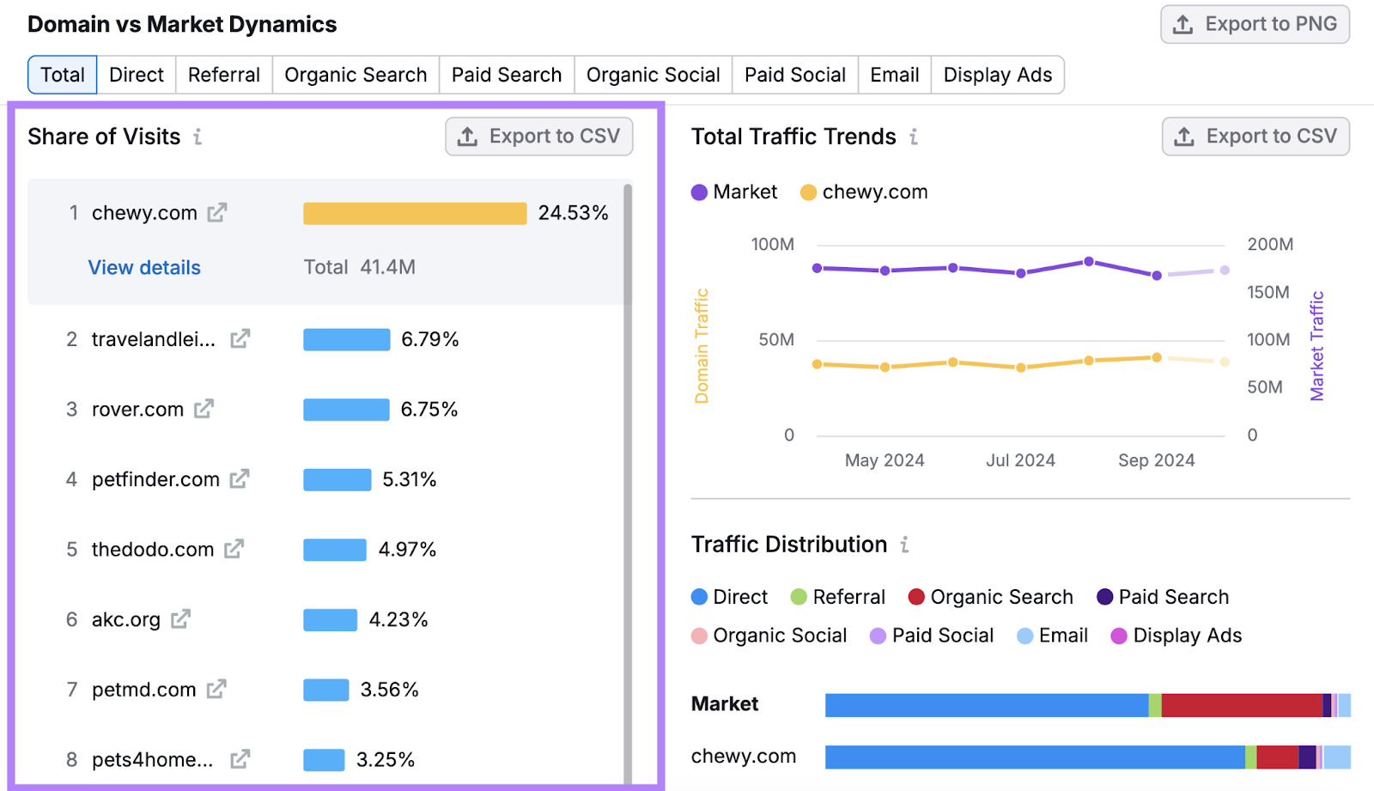Switch to the Organic Search tab
The image size is (1374, 791).
[356, 75]
